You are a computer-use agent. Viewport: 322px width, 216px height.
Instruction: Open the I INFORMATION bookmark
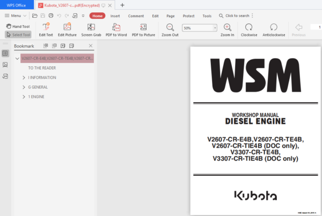(42, 78)
